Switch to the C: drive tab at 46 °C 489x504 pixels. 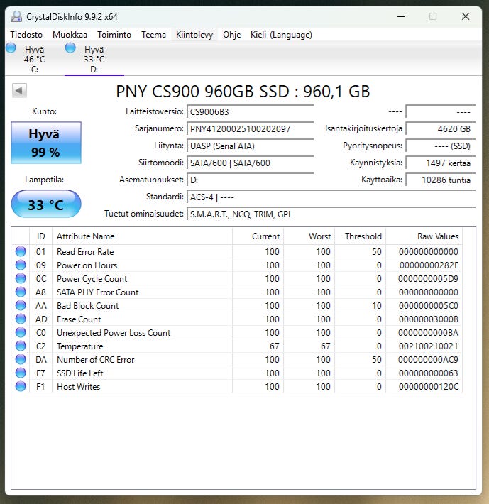click(x=34, y=59)
